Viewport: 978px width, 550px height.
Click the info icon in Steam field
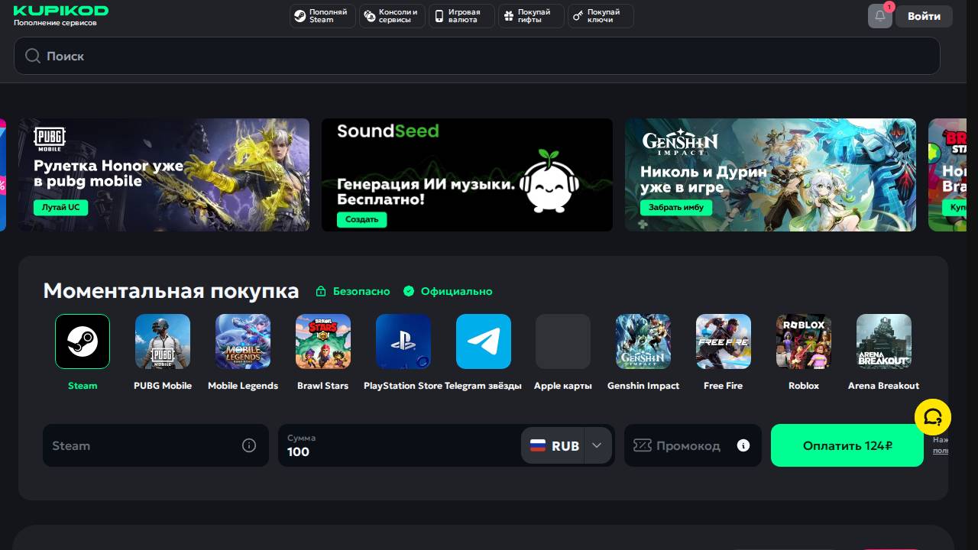tap(249, 445)
